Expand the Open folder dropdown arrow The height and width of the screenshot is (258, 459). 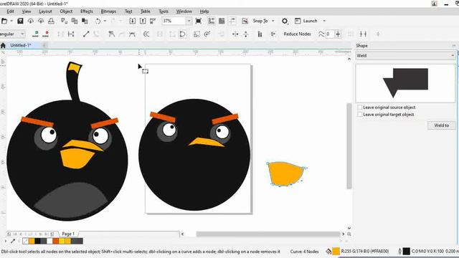(11, 21)
